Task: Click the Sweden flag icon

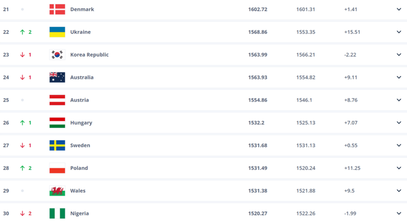Action: [57, 145]
